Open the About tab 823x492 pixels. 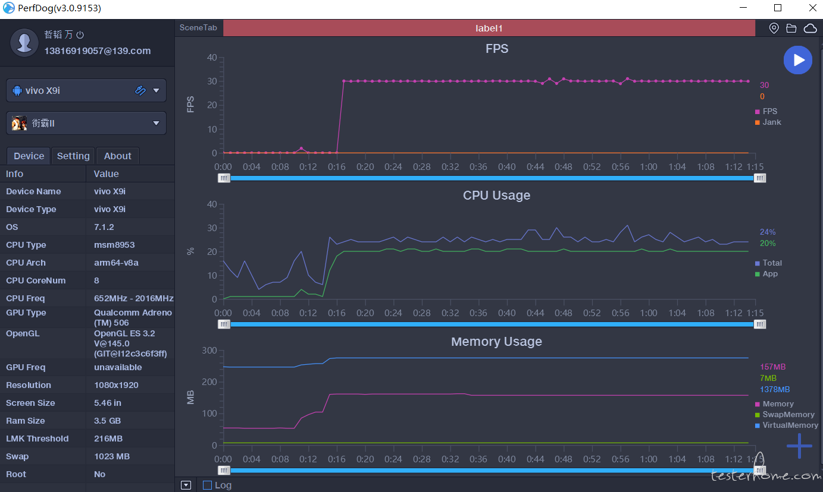(117, 156)
